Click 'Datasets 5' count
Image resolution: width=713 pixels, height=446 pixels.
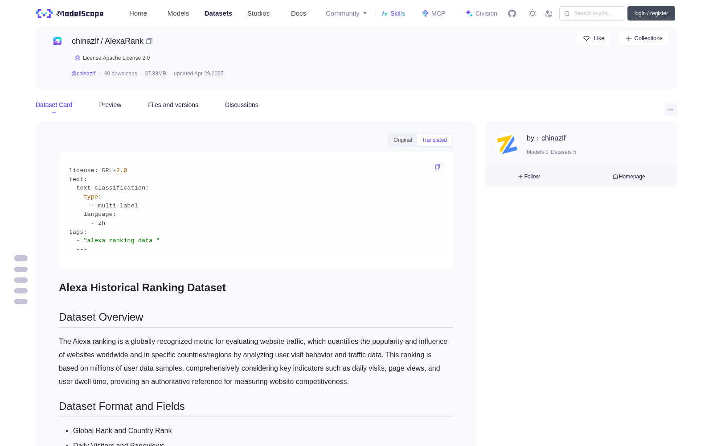pos(563,152)
